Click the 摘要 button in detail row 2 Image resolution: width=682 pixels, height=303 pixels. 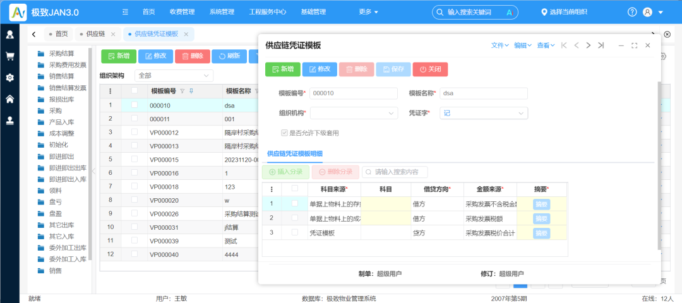tap(541, 218)
